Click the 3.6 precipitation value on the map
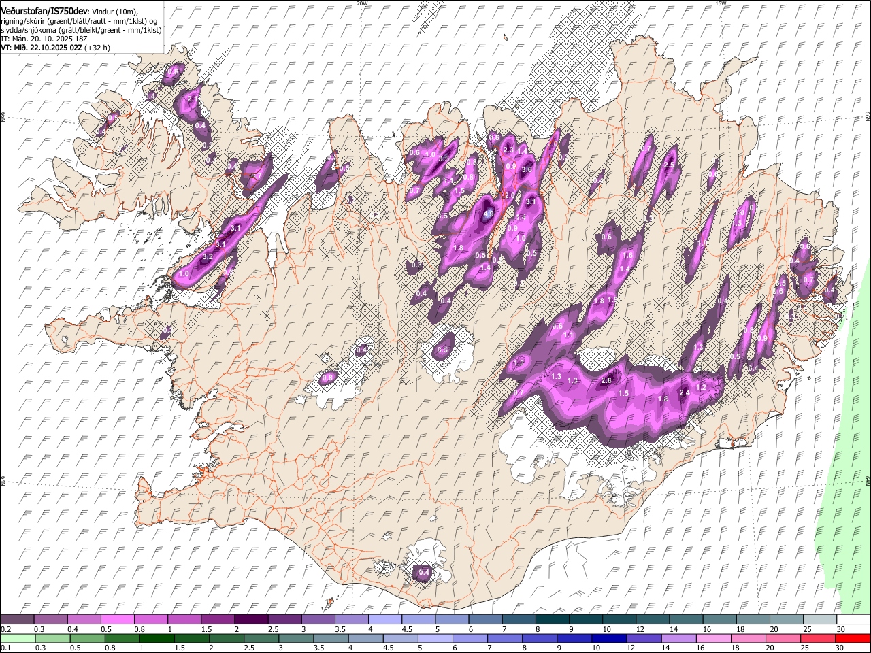The image size is (871, 653). click(x=526, y=169)
